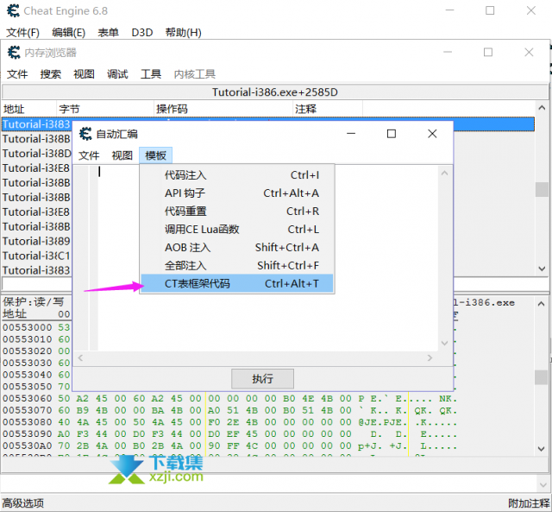
Task: Click the Cheat Engine logo in the main title bar
Action: click(x=14, y=11)
